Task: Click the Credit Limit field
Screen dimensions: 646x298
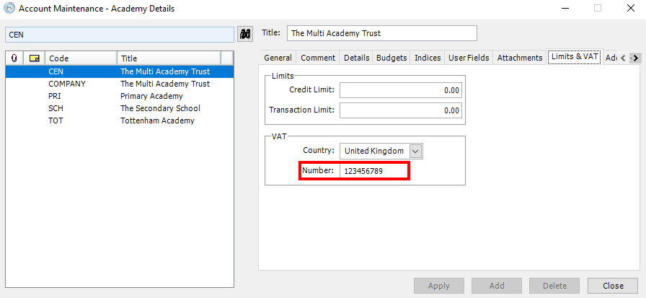Action: (400, 90)
